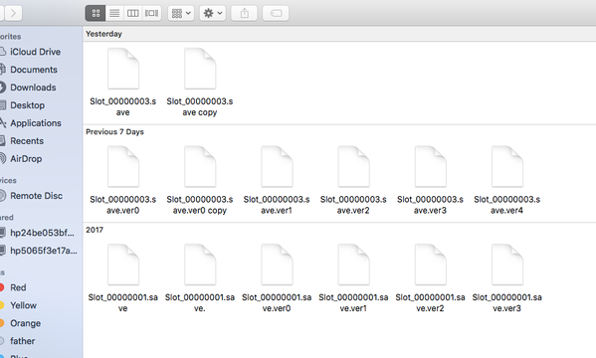The image size is (596, 358).
Task: Select file icon Slot_00000003.save under Yesterday
Action: [123, 69]
